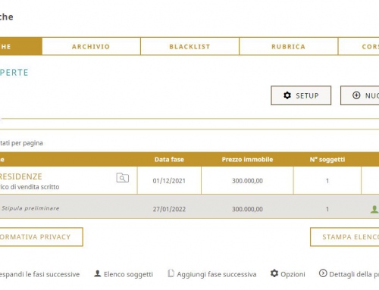Click the arrow circle icon beside Dettagli della

(x=323, y=273)
